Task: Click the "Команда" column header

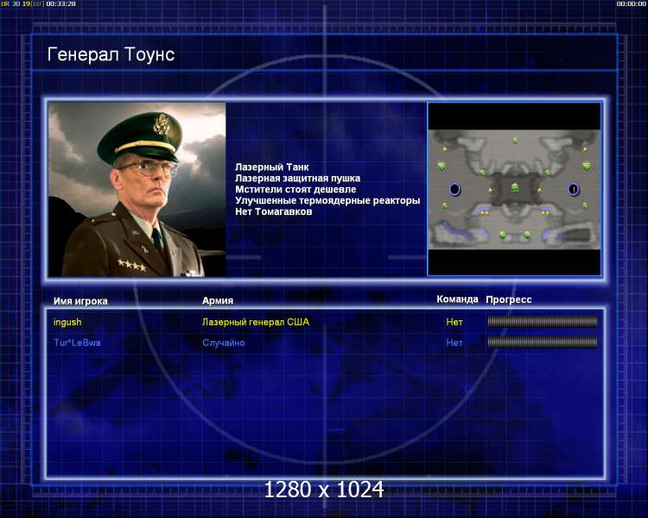Action: (457, 299)
